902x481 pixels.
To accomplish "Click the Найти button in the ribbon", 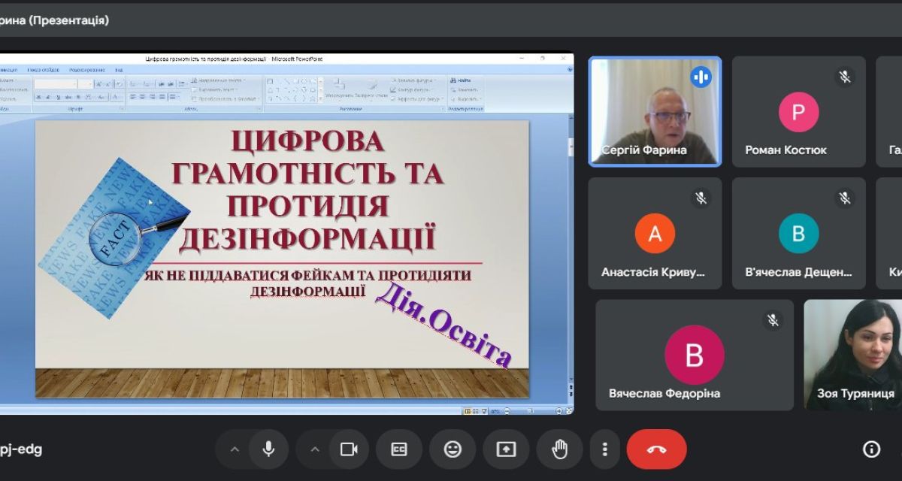I will pyautogui.click(x=462, y=80).
